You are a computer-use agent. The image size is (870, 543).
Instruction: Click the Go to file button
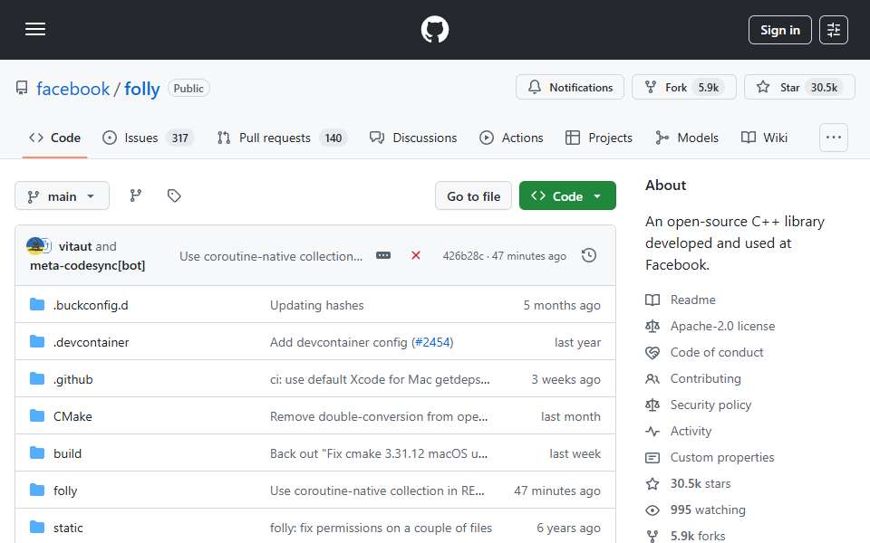click(473, 196)
